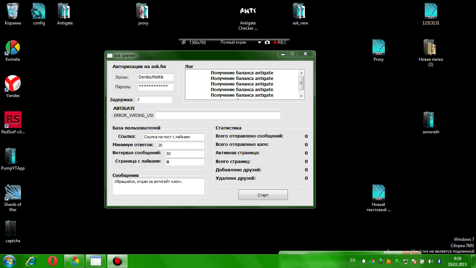Open the orange warning tray icon
The width and height of the screenshot is (476, 268).
tap(389, 261)
